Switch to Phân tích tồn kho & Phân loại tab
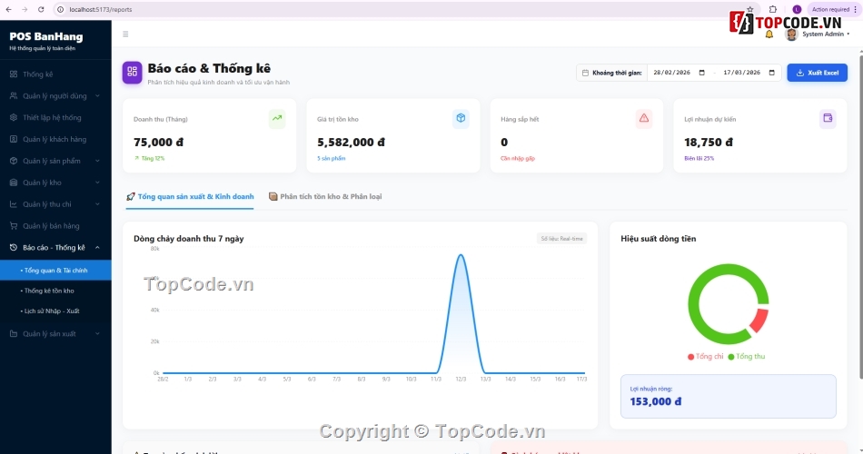This screenshot has height=454, width=863. pyautogui.click(x=325, y=196)
